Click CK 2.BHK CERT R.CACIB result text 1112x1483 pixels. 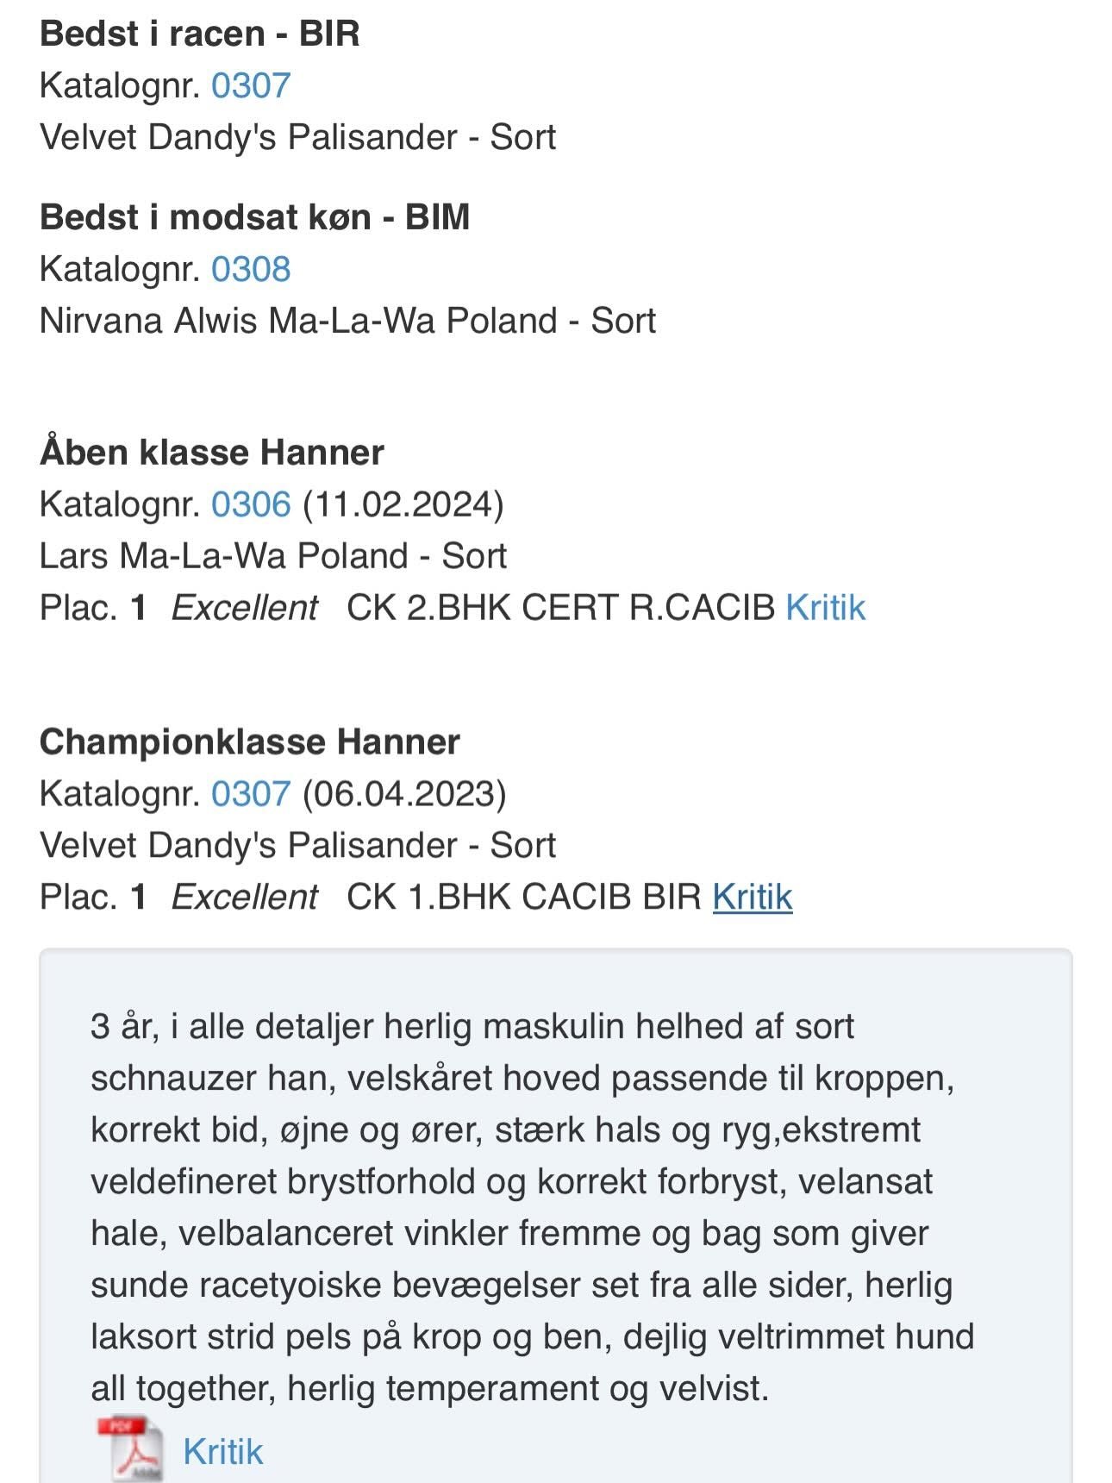(560, 608)
